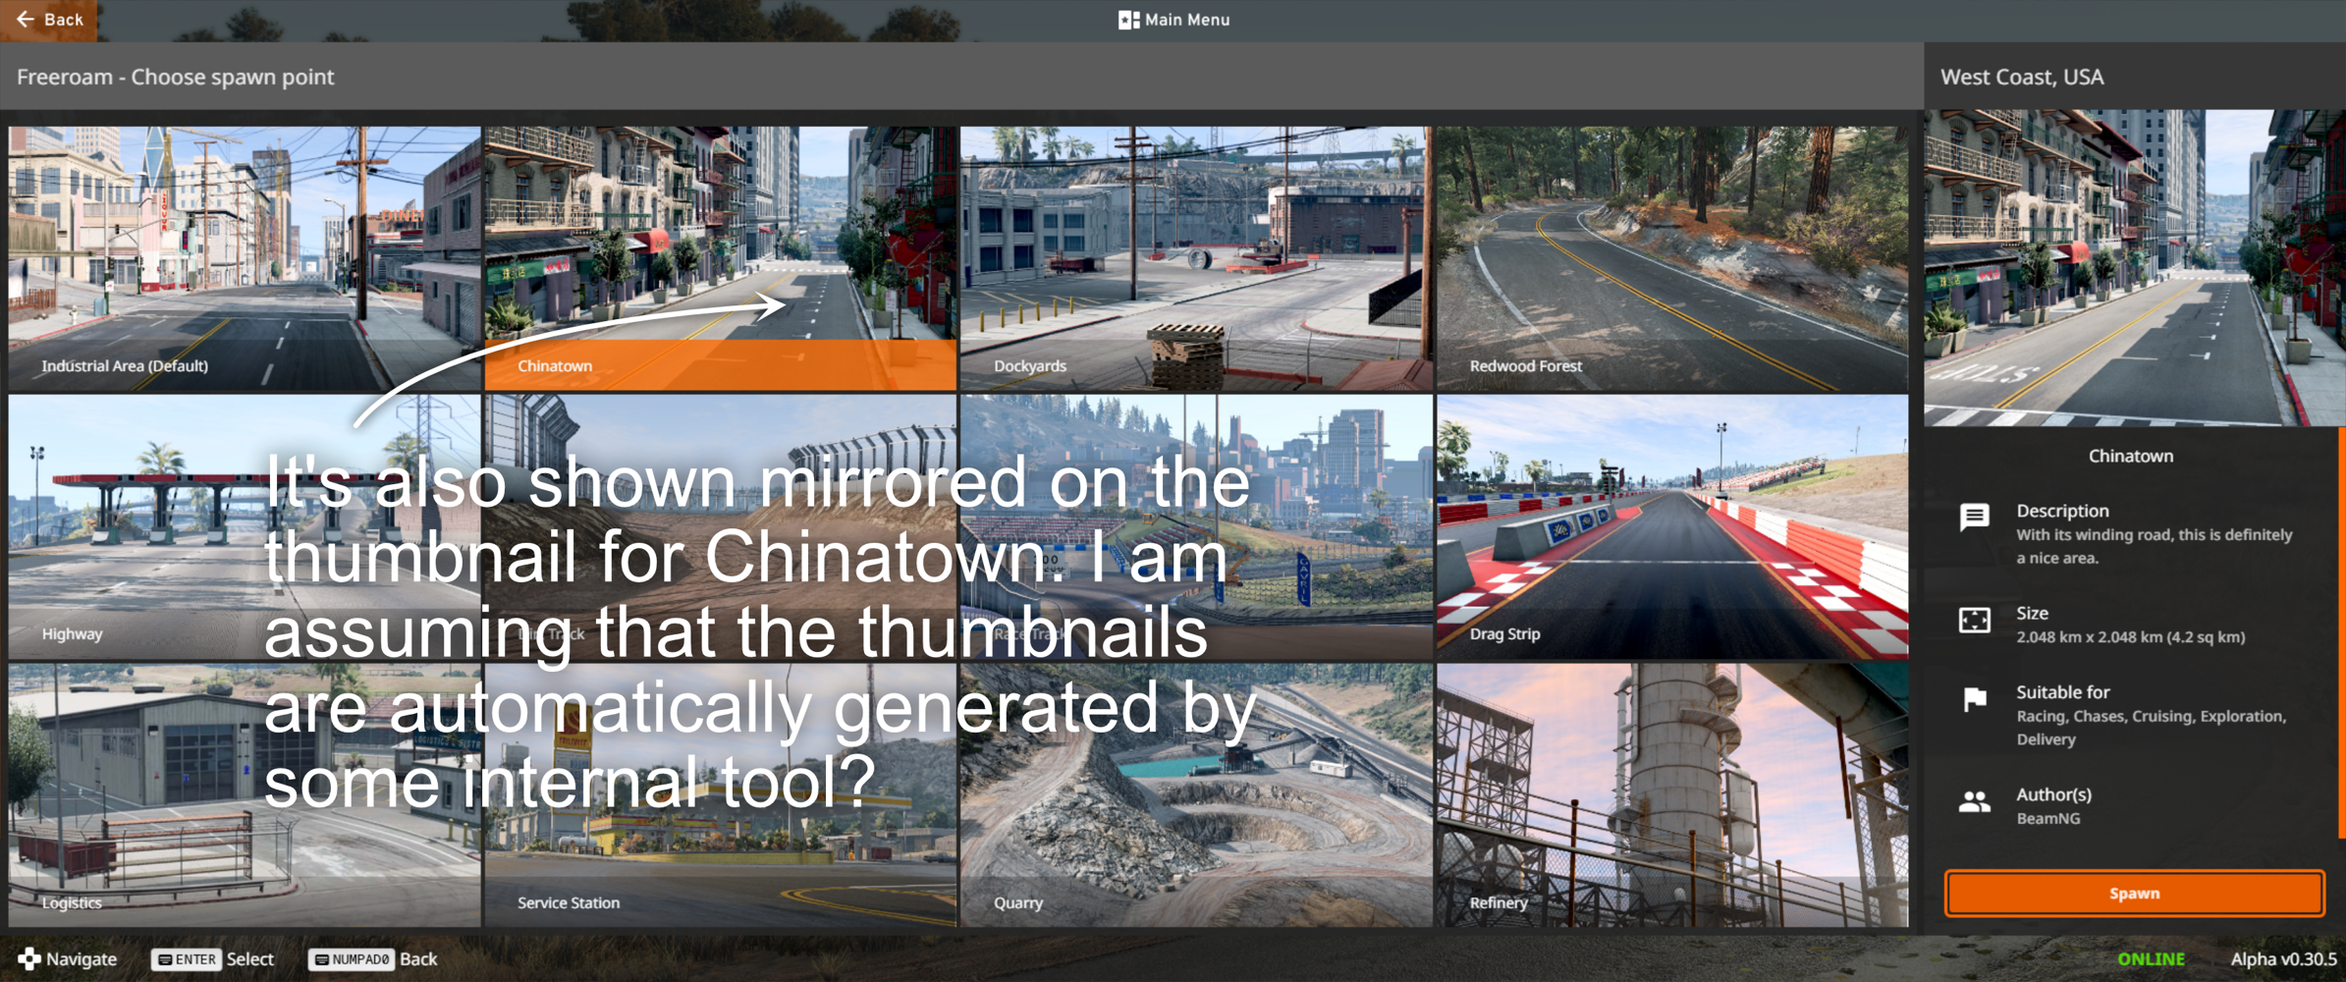Image resolution: width=2346 pixels, height=982 pixels.
Task: Click the large Chinatown preview image
Action: point(2133,268)
